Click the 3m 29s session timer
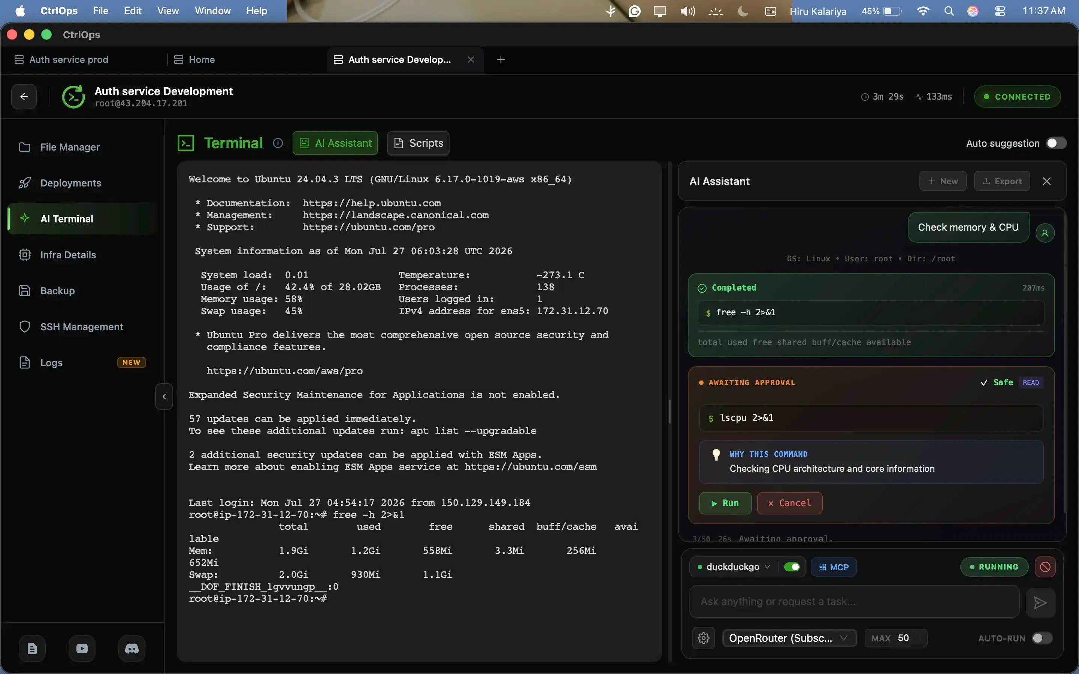The width and height of the screenshot is (1079, 674). point(882,97)
